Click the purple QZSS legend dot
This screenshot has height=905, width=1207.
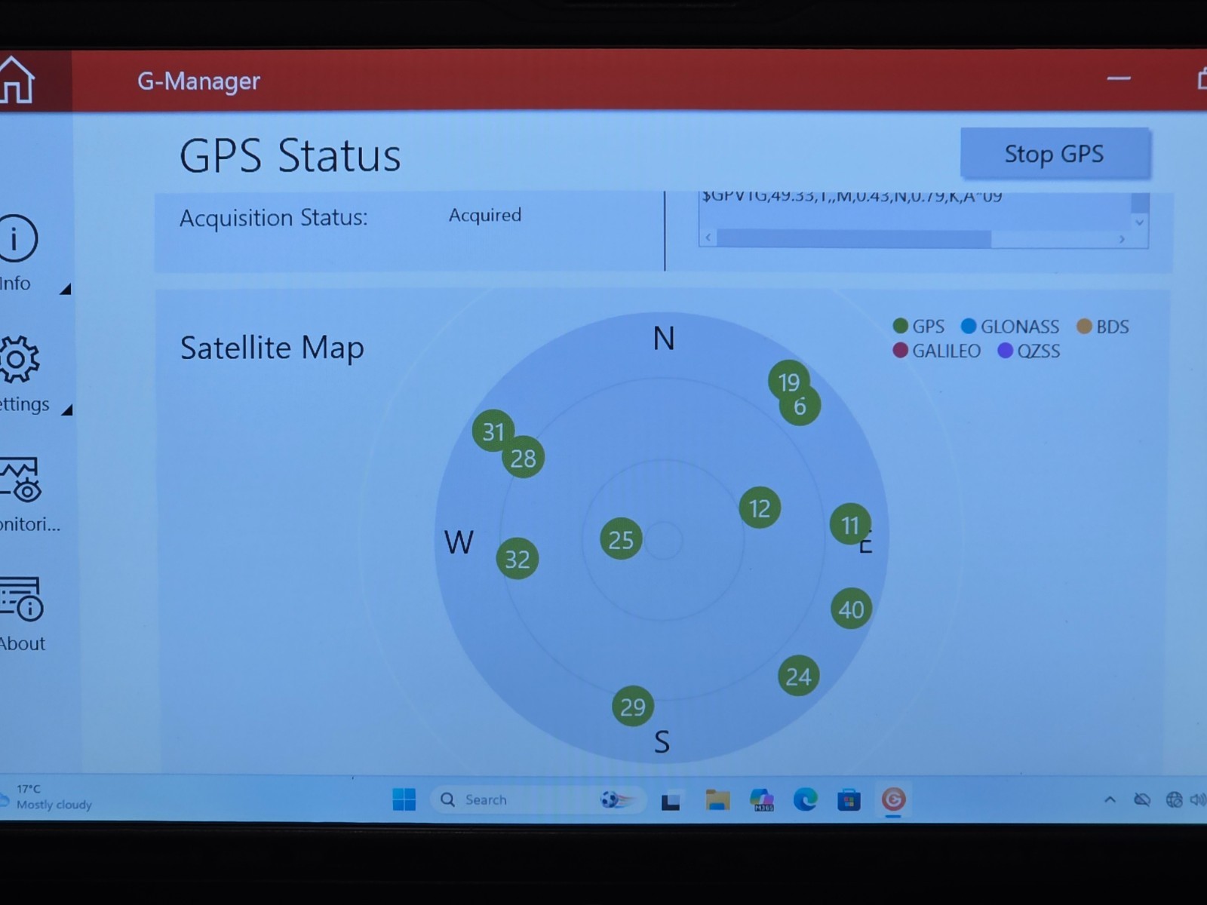1005,350
